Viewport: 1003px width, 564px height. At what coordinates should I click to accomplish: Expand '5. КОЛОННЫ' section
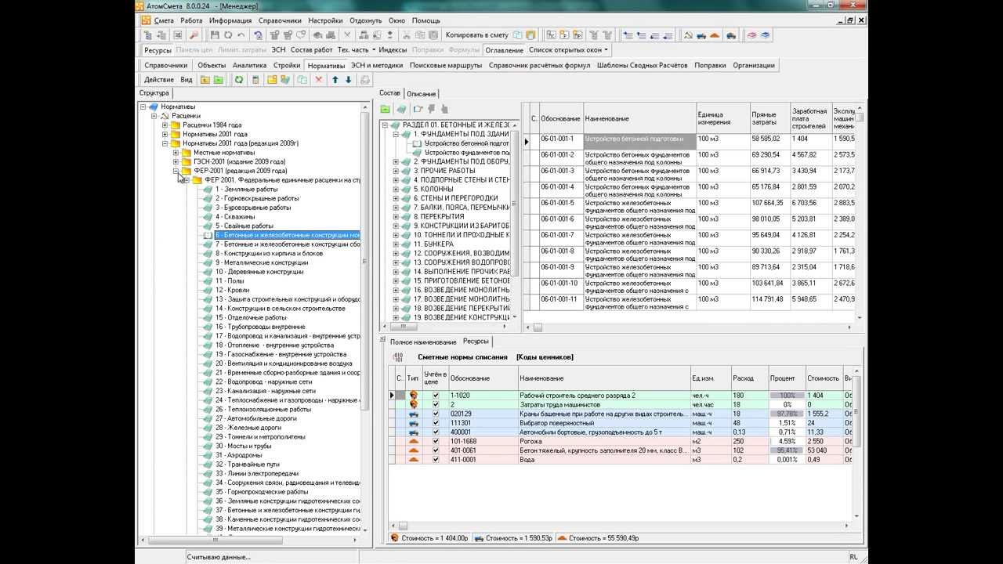click(x=396, y=189)
